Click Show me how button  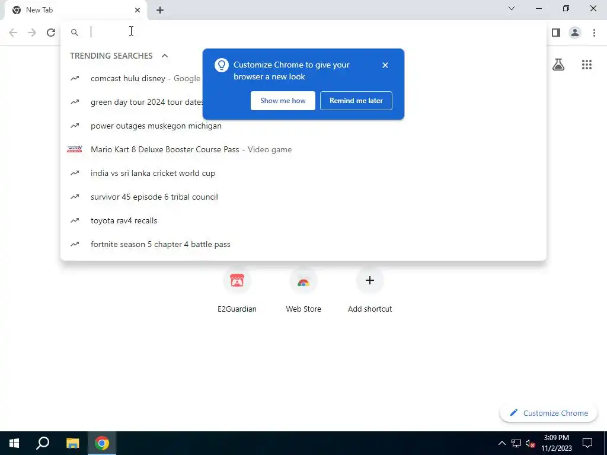pos(283,101)
